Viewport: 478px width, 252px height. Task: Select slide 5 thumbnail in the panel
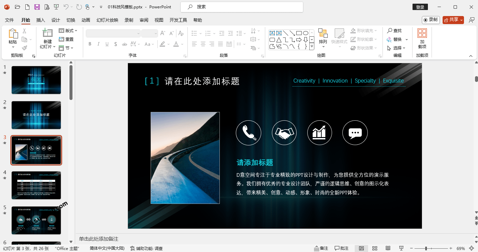pos(36,220)
